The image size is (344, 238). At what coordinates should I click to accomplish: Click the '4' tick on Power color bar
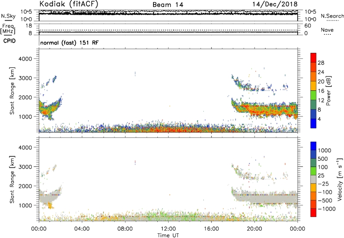click(319, 119)
